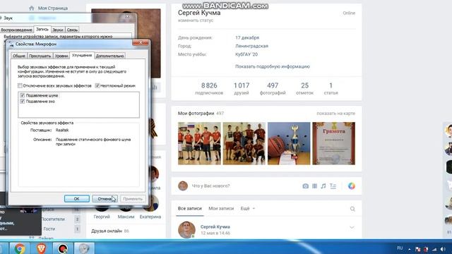Image resolution: width=452 pixels, height=254 pixels.
Task: Open Моя Страница menu link
Action: tap(53, 8)
